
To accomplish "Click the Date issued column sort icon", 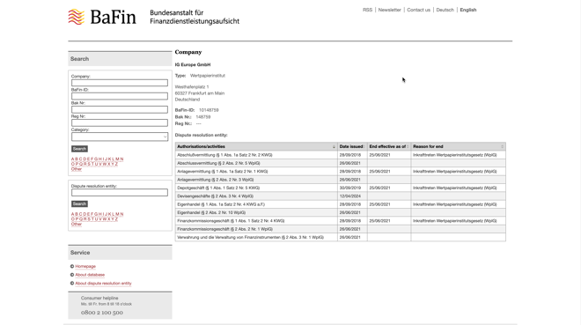I will pyautogui.click(x=364, y=147).
